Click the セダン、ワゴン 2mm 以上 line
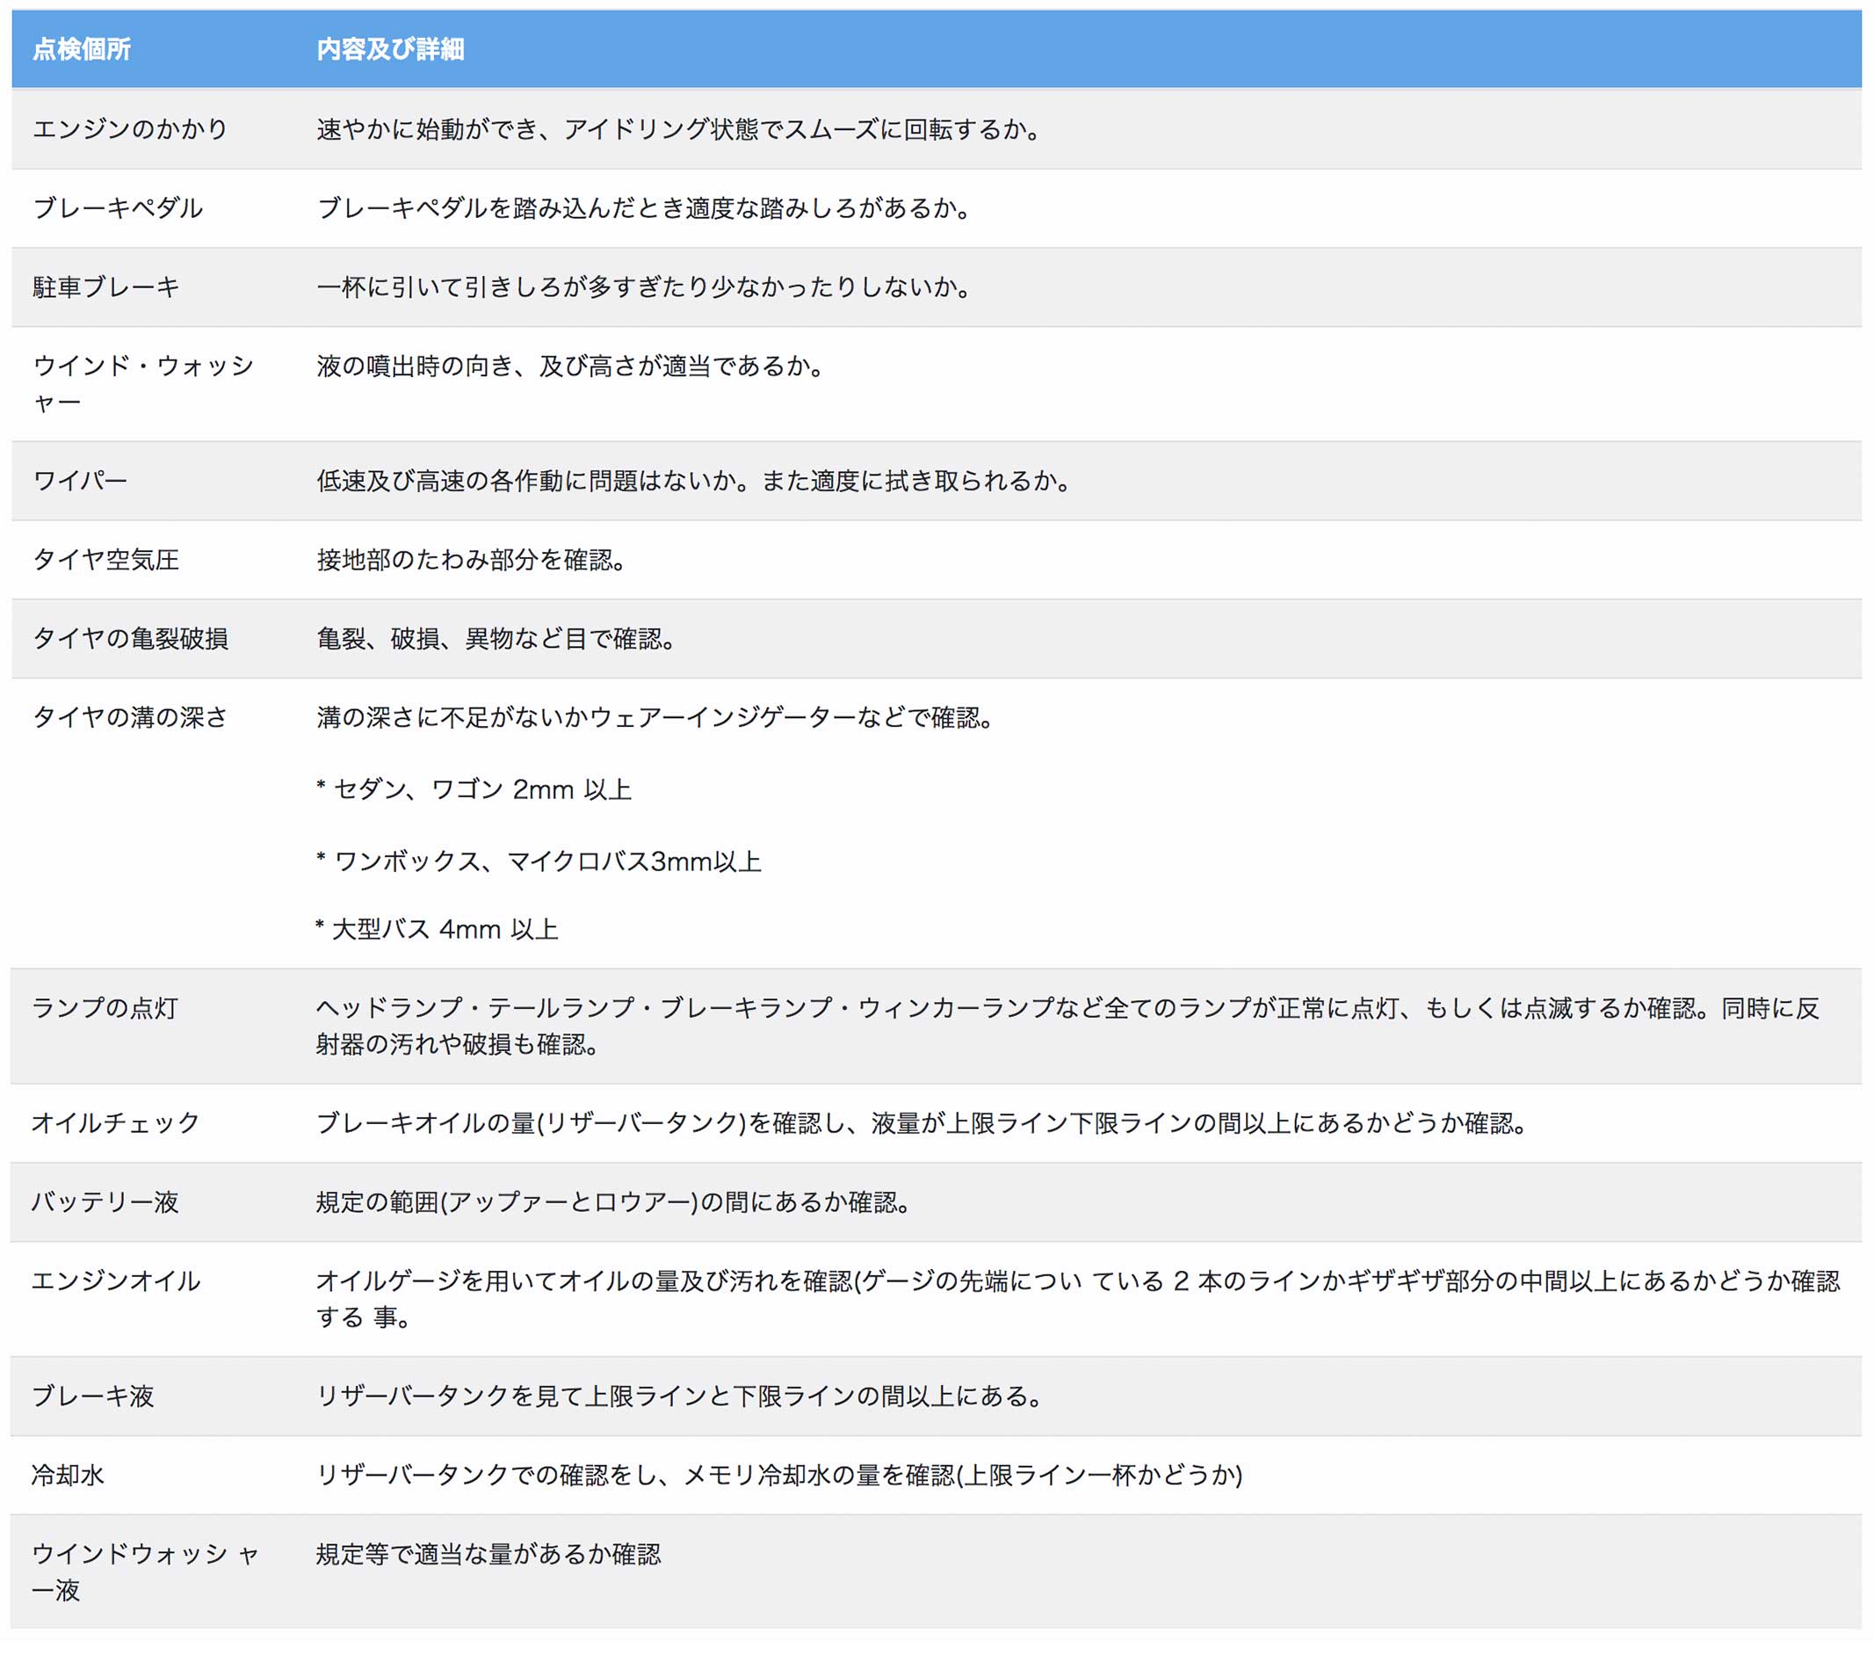The image size is (1874, 1662). pyautogui.click(x=475, y=790)
